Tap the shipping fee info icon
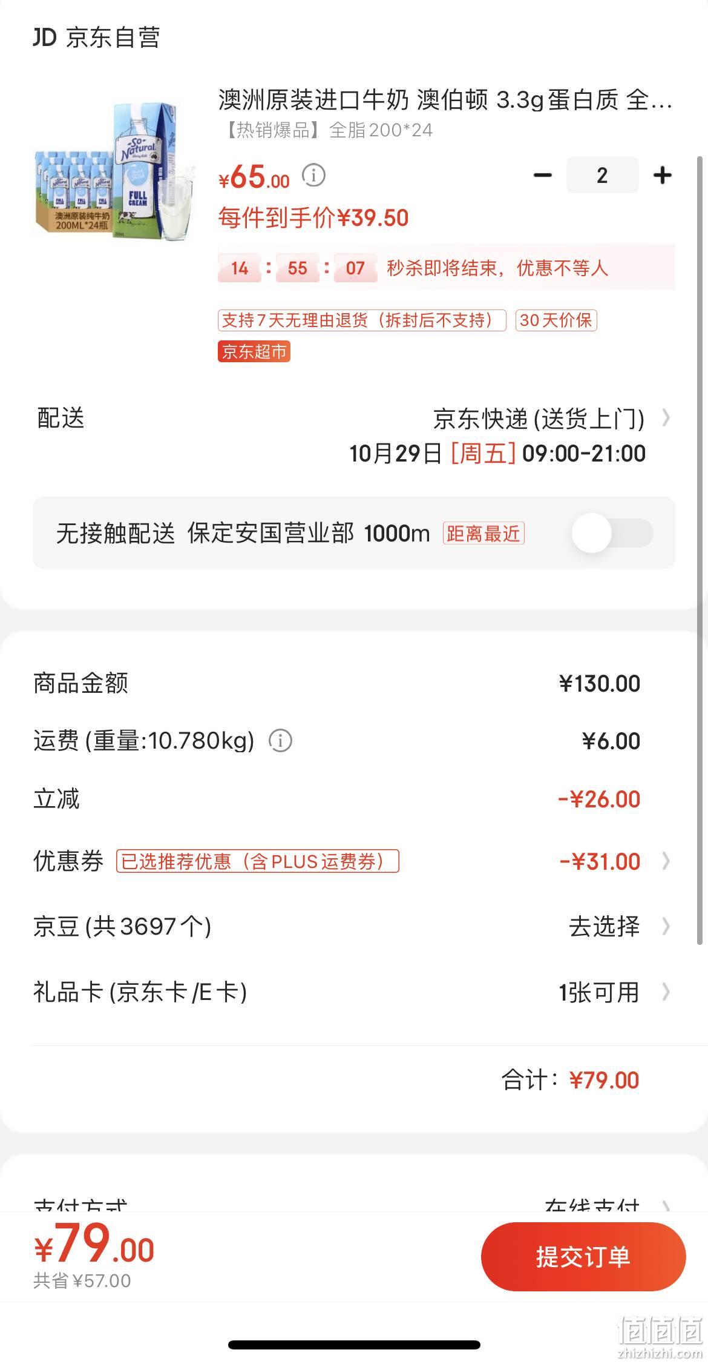 (x=280, y=740)
